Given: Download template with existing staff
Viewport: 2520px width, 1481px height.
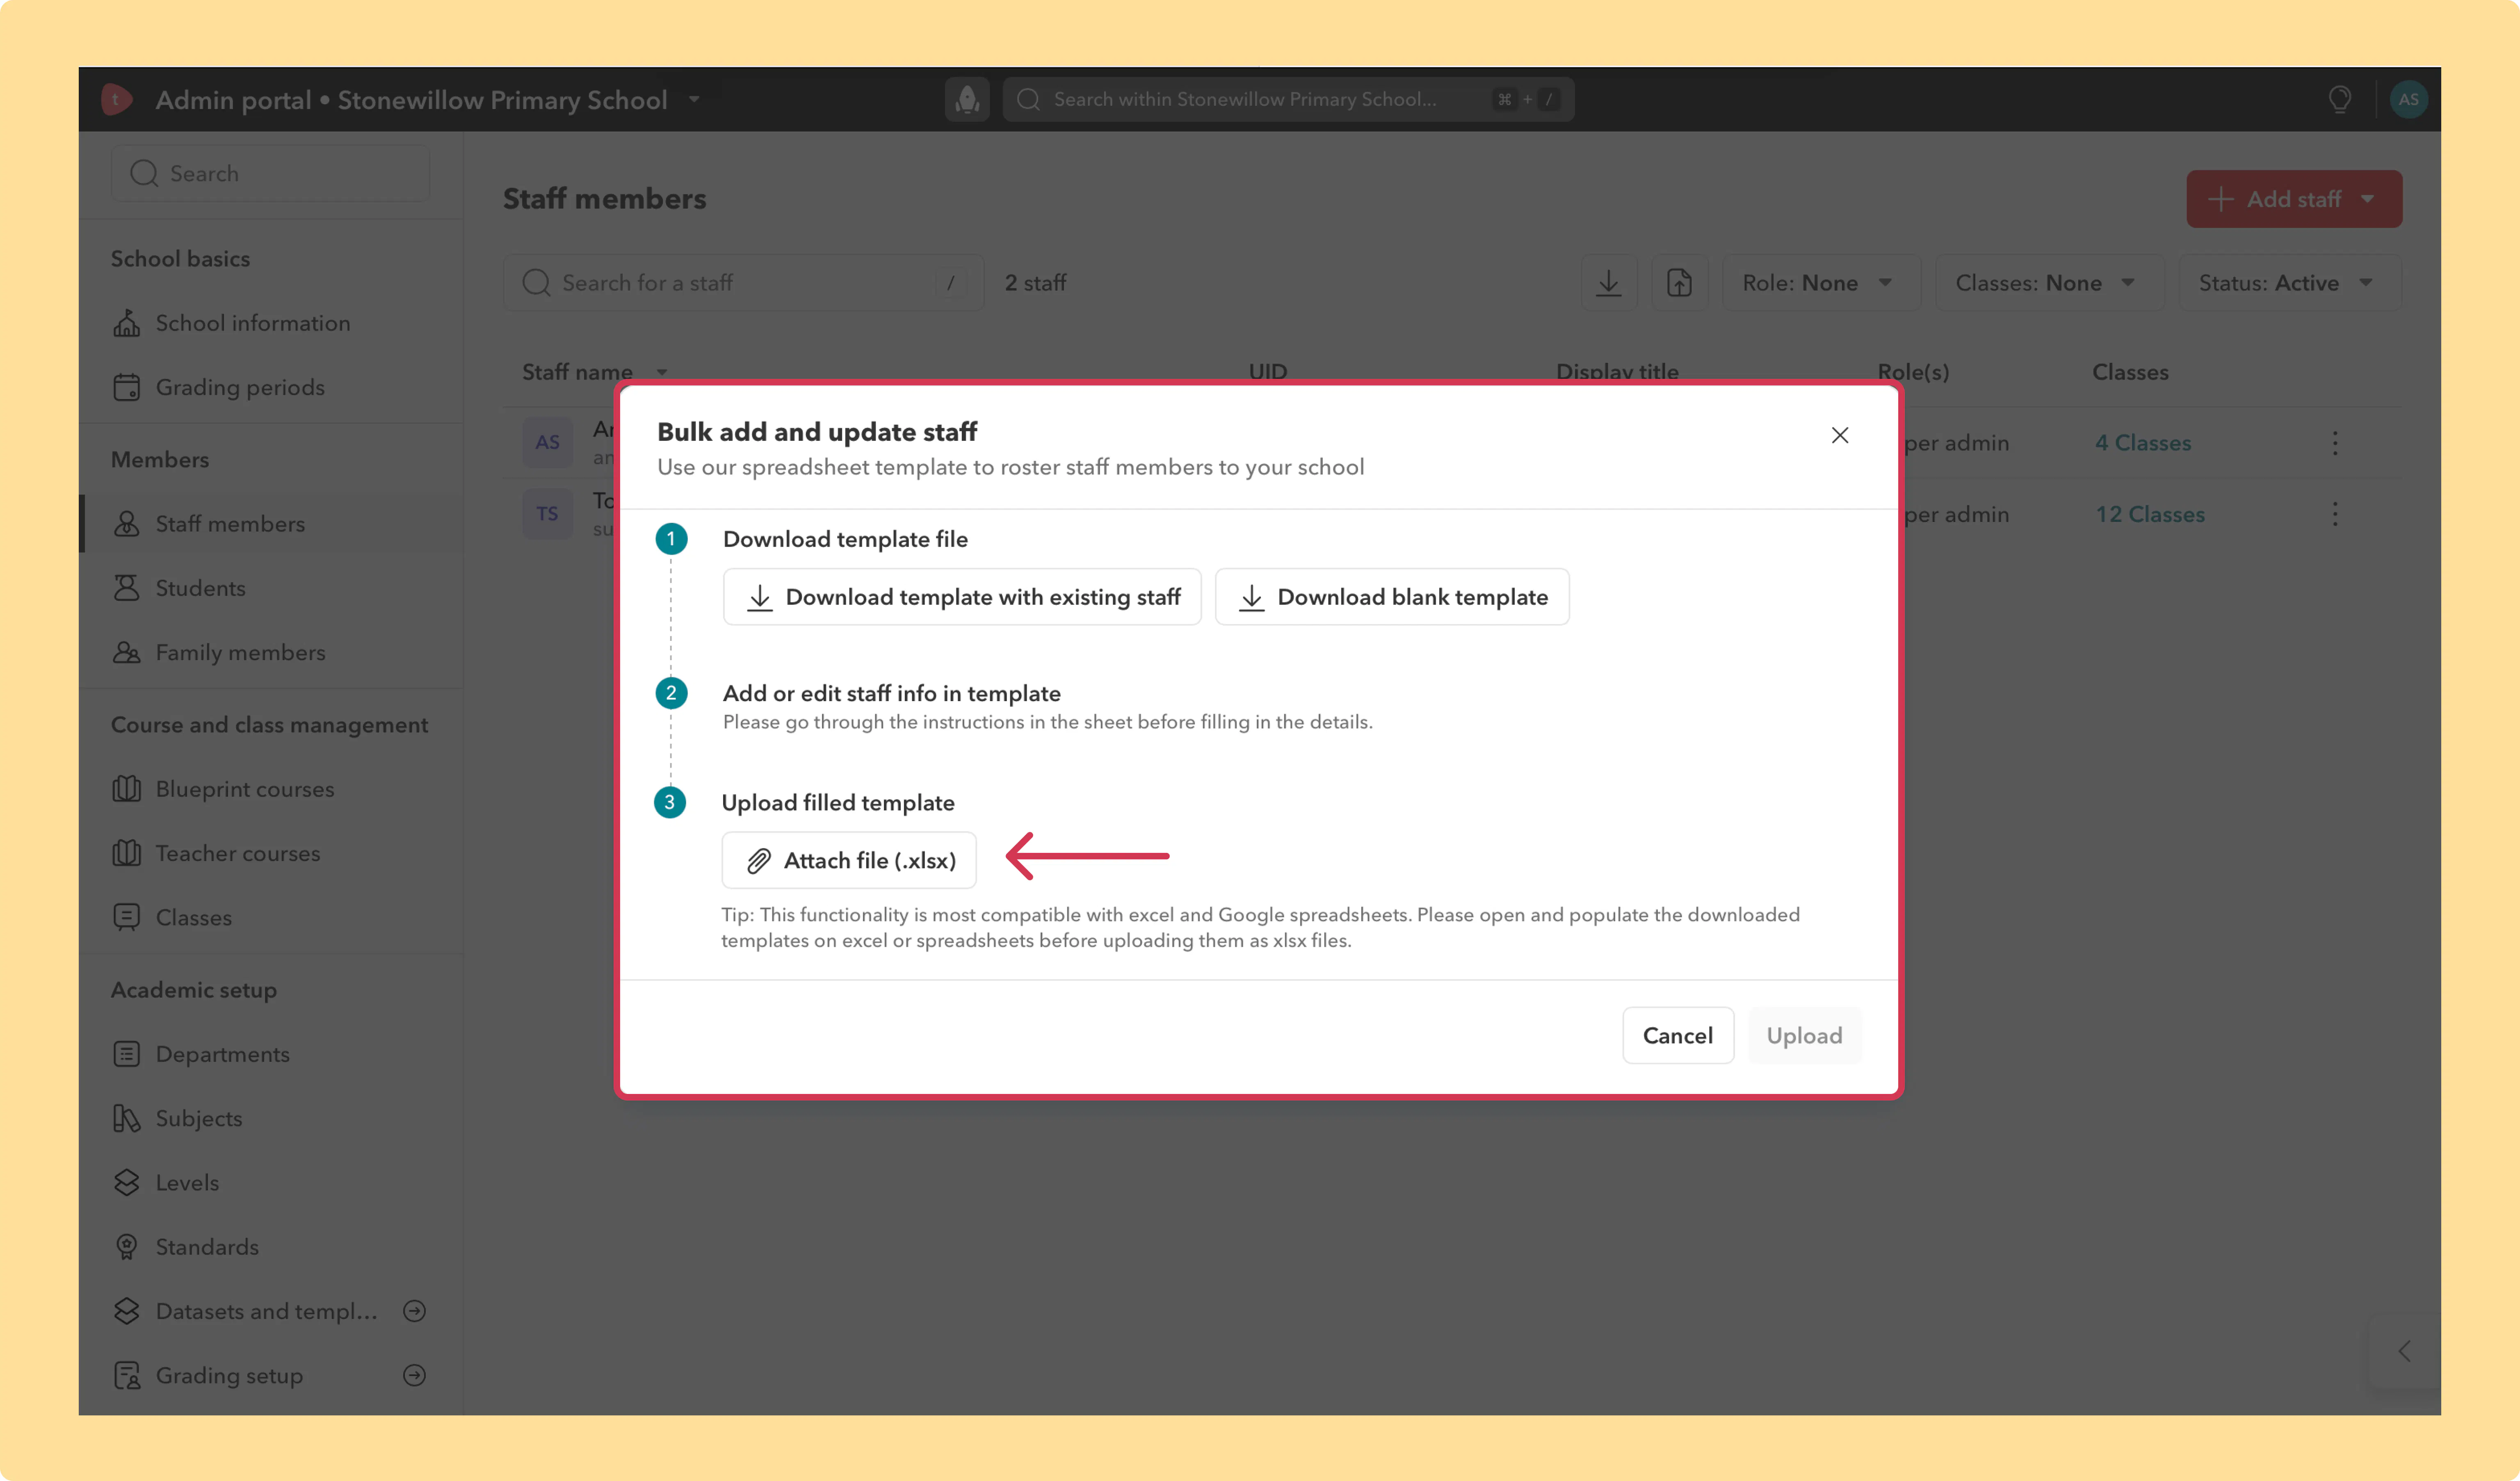Looking at the screenshot, I should pos(962,597).
